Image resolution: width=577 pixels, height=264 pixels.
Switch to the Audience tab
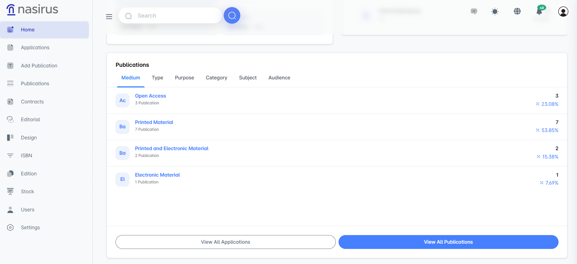pos(279,78)
